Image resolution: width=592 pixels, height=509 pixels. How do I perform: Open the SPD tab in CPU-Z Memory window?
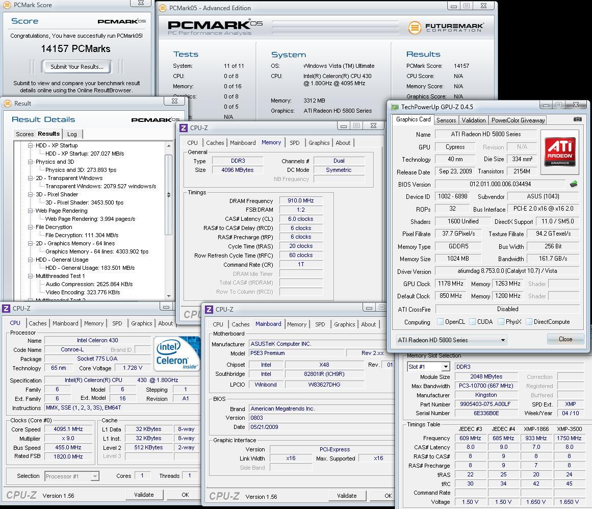pos(295,143)
